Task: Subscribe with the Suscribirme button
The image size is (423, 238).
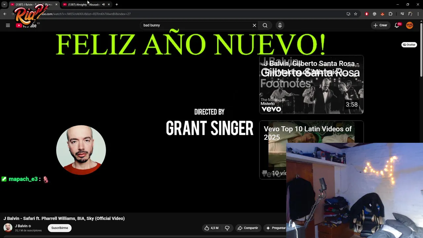Action: pos(59,228)
